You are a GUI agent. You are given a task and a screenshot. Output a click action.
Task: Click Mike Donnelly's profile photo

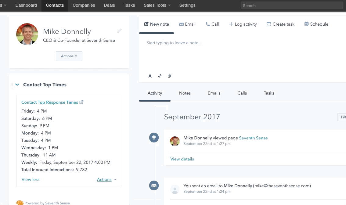[x=27, y=34]
